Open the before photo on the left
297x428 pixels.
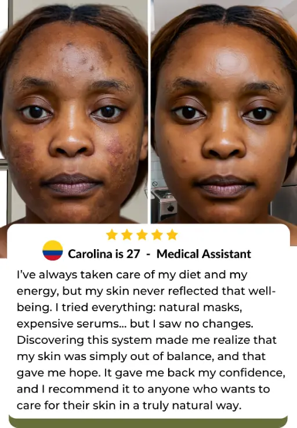click(74, 112)
